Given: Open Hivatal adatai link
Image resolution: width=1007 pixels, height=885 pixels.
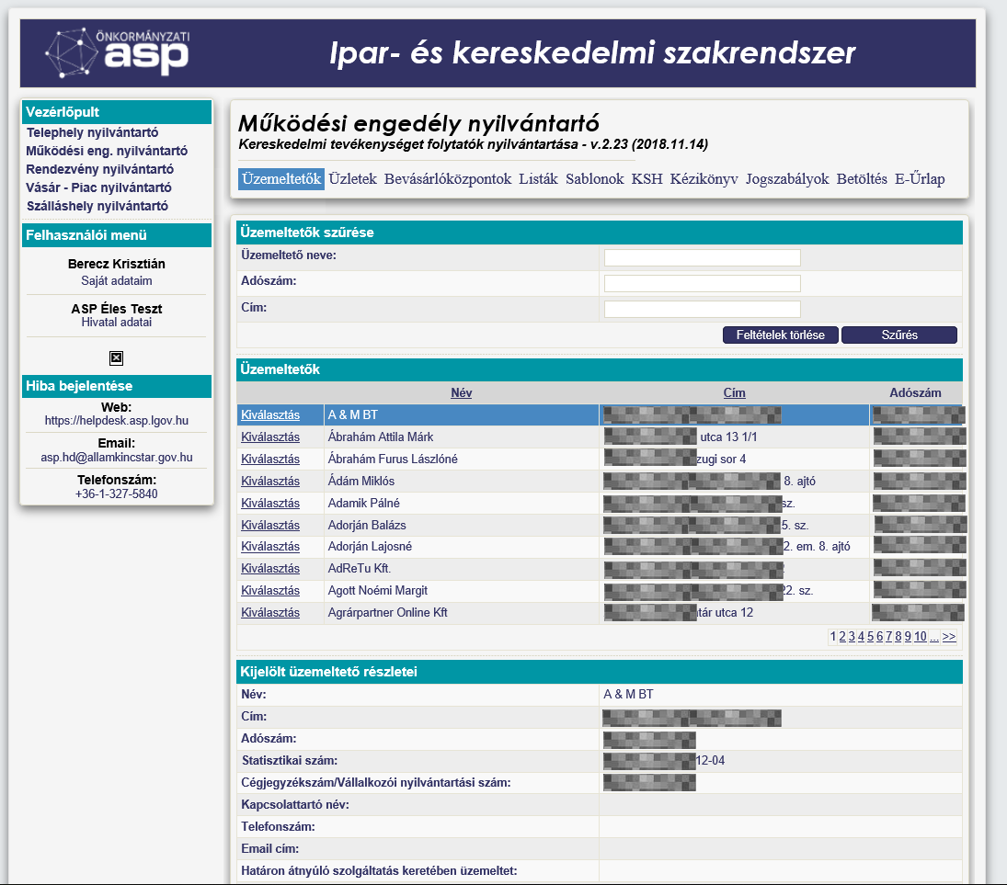Looking at the screenshot, I should click(116, 323).
